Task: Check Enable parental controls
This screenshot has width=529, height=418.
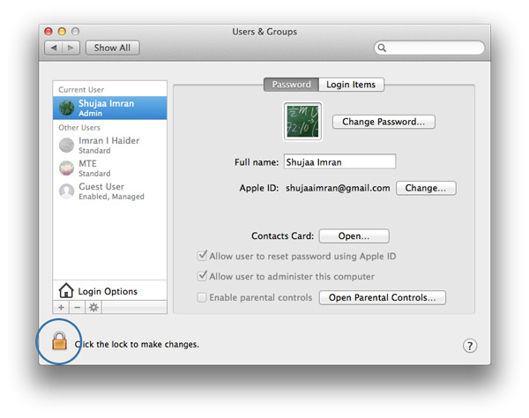Action: (202, 297)
